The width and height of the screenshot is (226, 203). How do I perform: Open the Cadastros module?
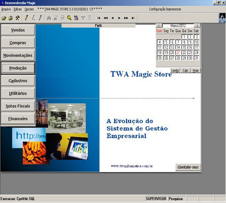18,80
